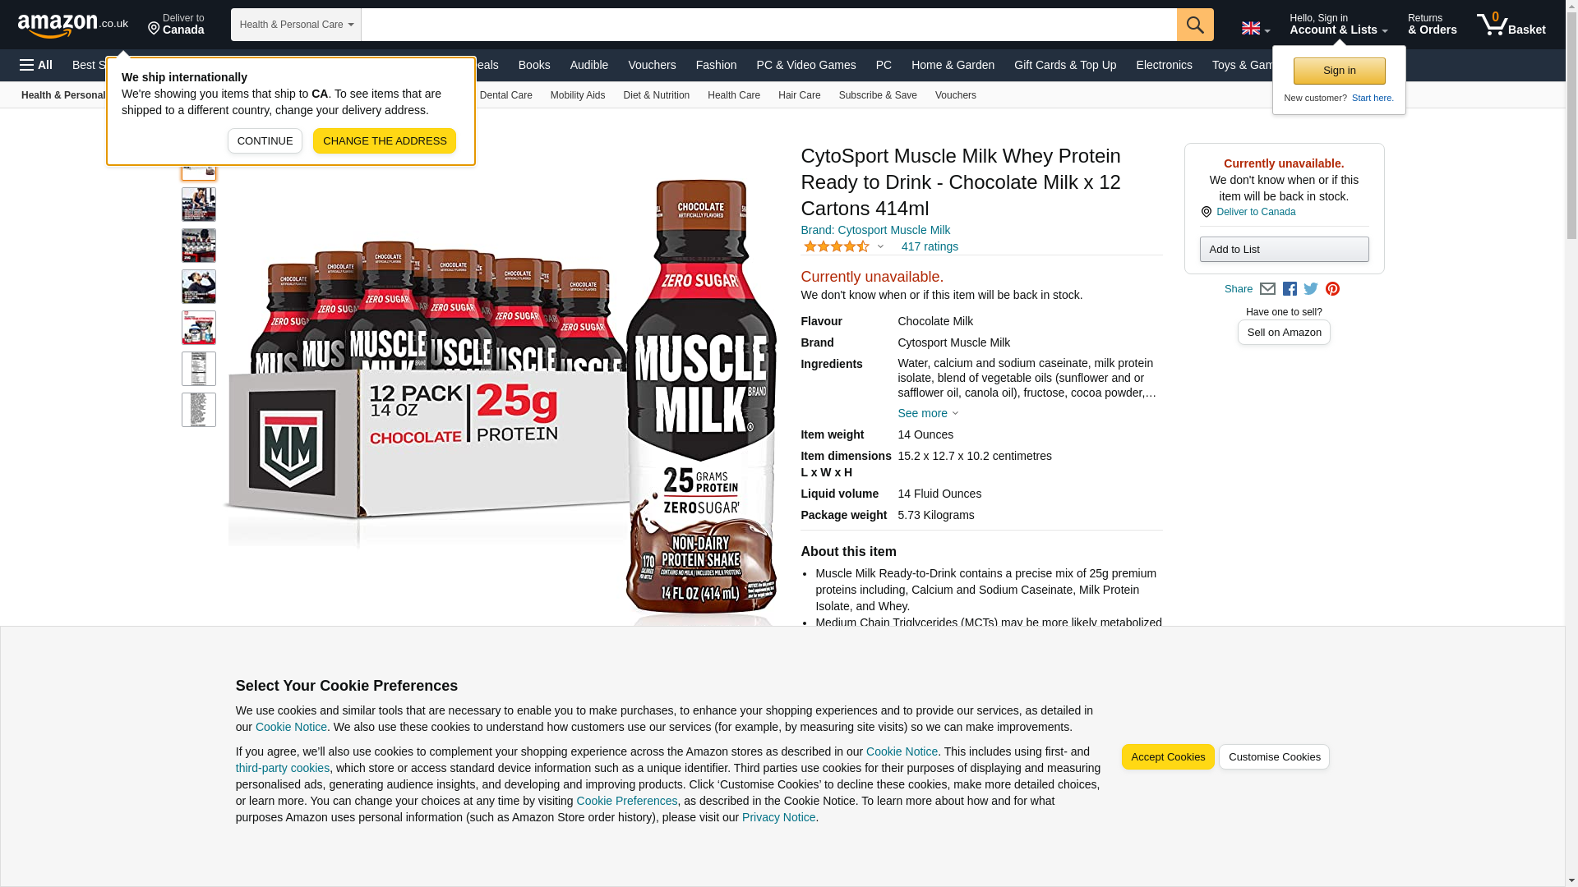
Task: Open the Vouchers nav item
Action: (x=651, y=65)
